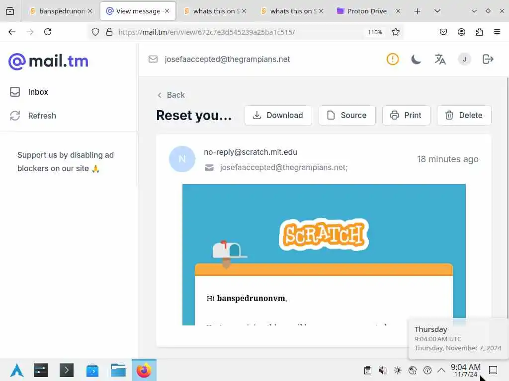Image resolution: width=509 pixels, height=381 pixels.
Task: Refresh the mailbox from the sidebar
Action: pos(33,116)
